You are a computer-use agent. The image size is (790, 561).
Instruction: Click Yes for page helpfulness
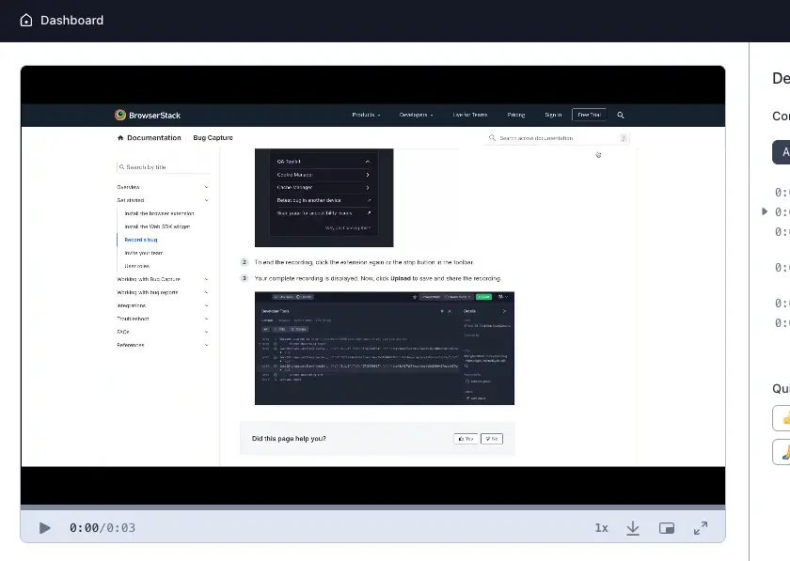[x=466, y=439]
